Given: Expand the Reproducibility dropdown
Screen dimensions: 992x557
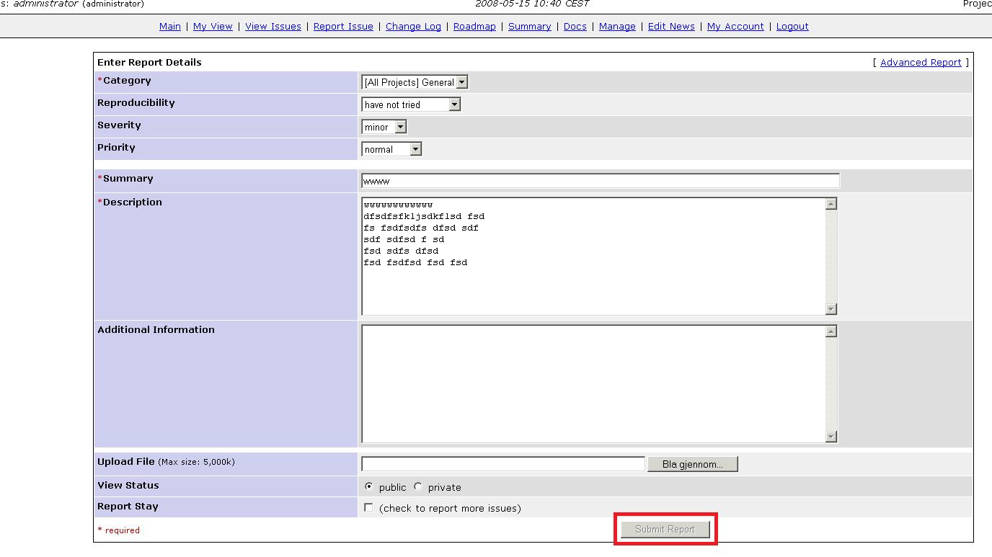Looking at the screenshot, I should tap(410, 104).
